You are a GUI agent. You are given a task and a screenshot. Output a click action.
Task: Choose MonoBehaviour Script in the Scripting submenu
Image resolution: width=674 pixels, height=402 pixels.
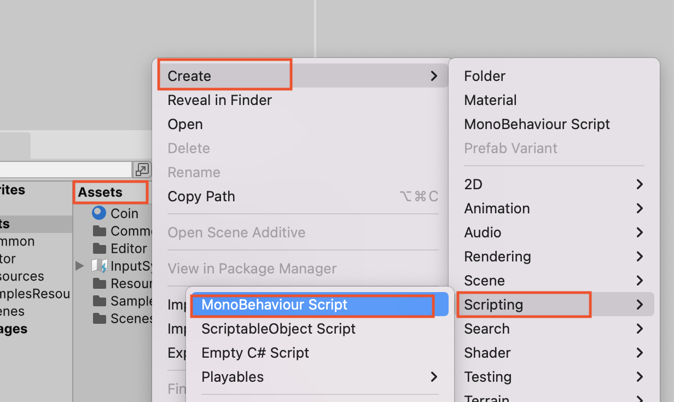click(x=274, y=305)
